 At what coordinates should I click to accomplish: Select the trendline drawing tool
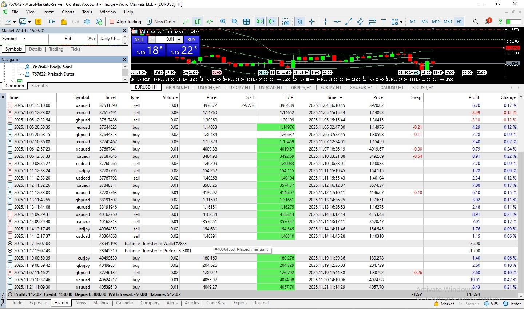[x=349, y=22]
